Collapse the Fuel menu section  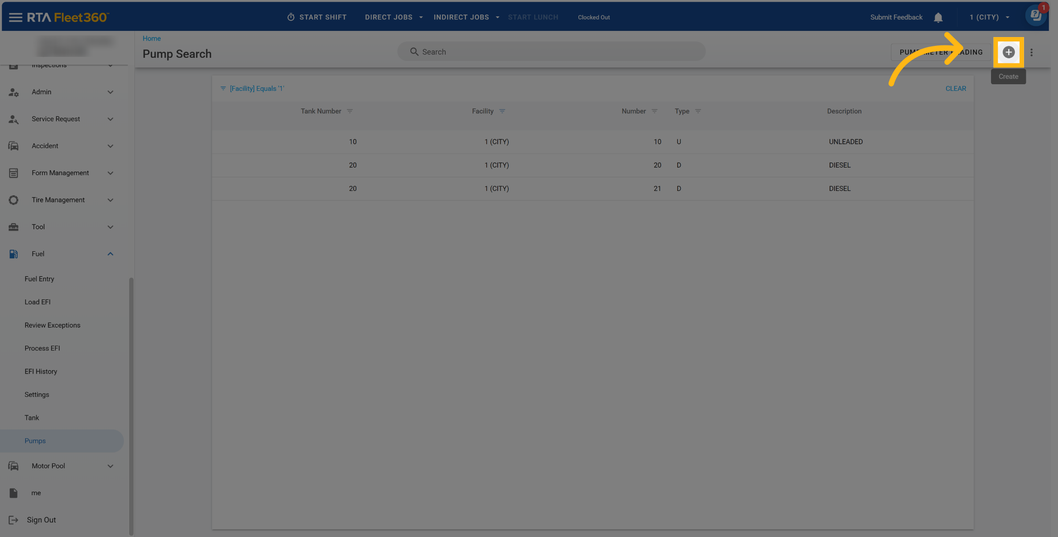110,254
